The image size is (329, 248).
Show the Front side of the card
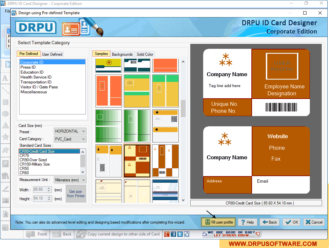click(37, 234)
